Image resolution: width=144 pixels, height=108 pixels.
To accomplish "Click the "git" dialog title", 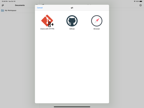I will click(x=72, y=8).
